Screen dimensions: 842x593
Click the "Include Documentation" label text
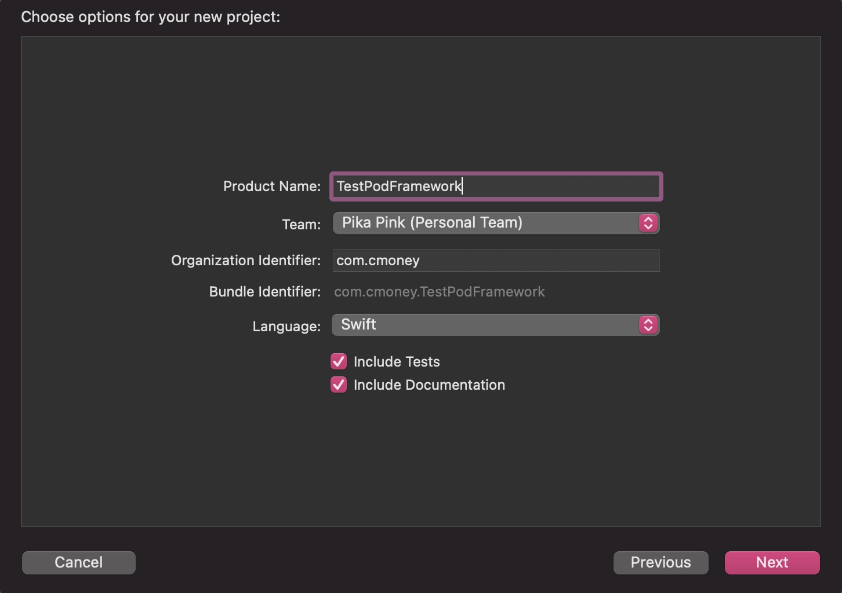pos(429,385)
